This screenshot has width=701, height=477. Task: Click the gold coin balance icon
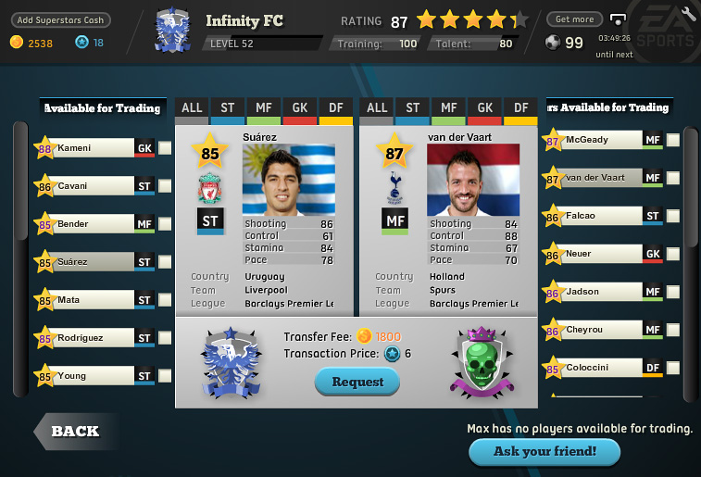point(17,42)
